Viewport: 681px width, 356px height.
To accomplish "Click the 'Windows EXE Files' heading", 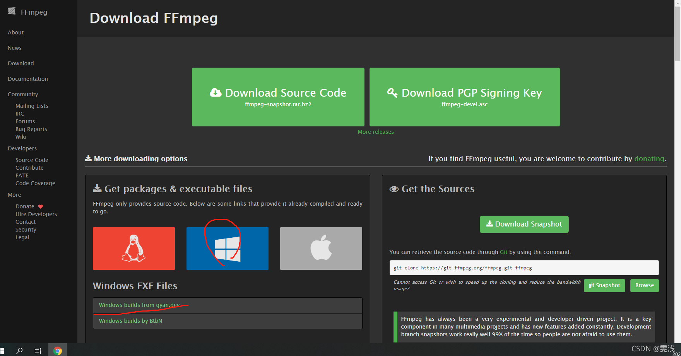I will (x=135, y=286).
